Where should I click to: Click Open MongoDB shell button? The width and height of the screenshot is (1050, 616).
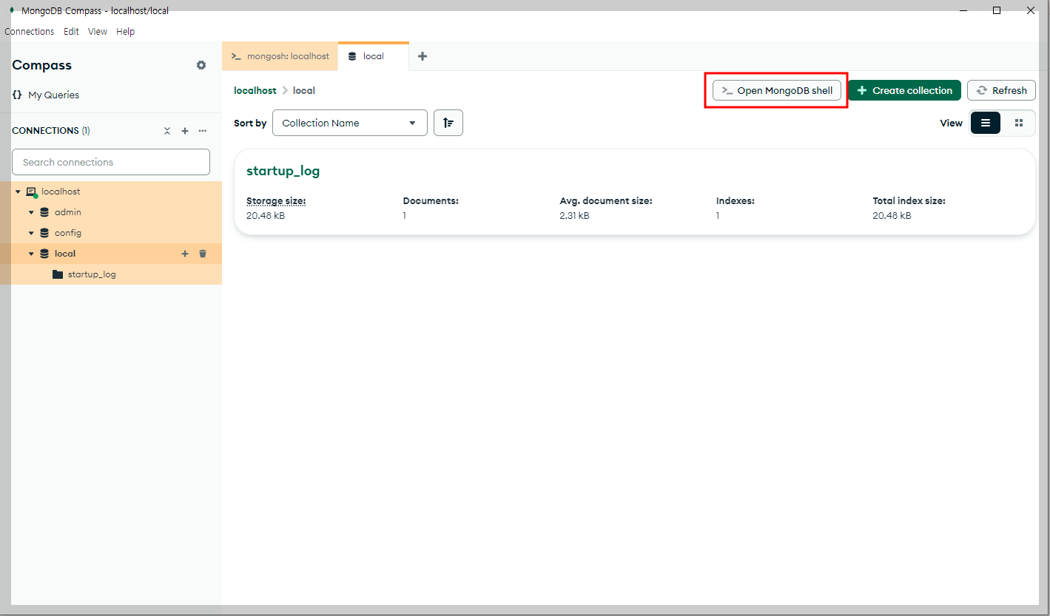[777, 90]
